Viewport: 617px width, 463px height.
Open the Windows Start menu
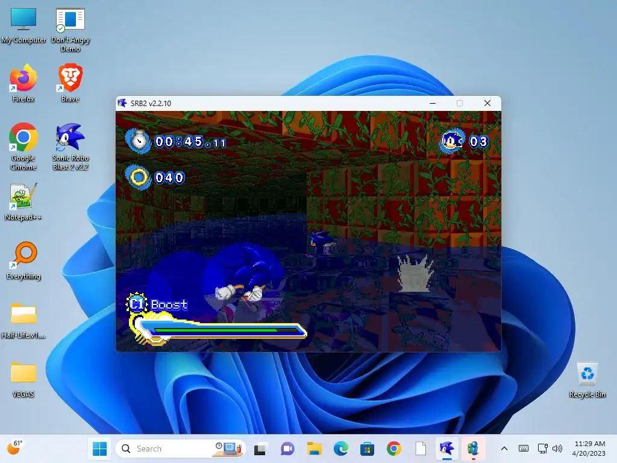99,449
